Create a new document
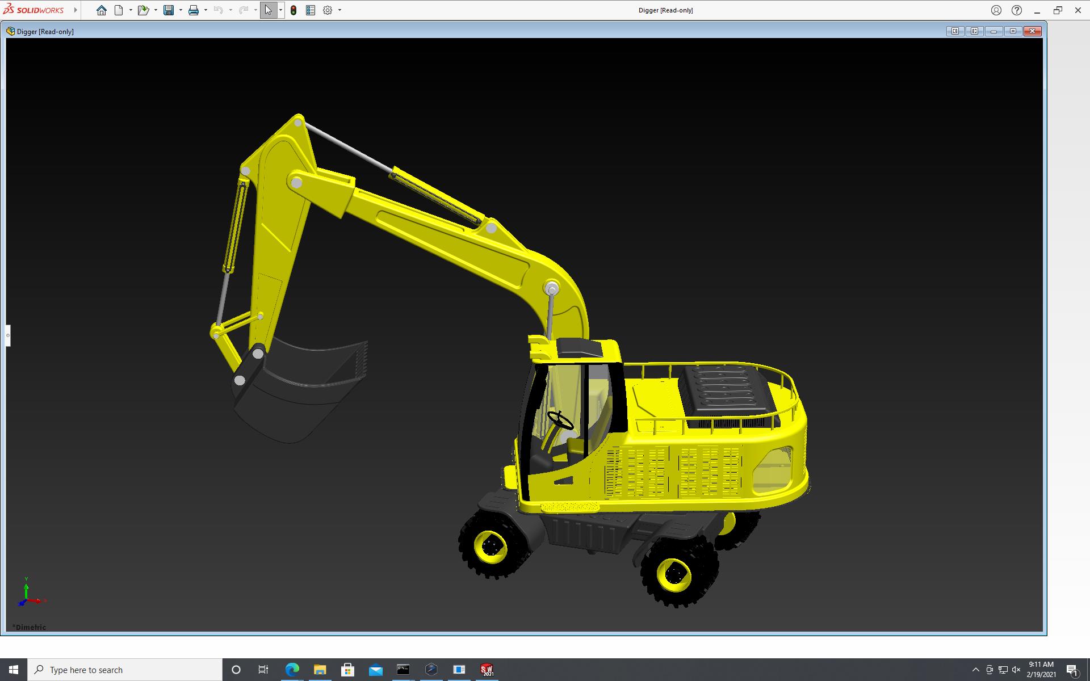 (x=119, y=10)
